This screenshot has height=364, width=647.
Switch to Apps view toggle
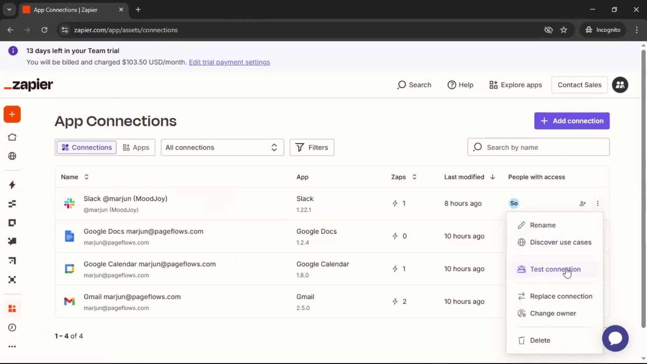tap(136, 147)
